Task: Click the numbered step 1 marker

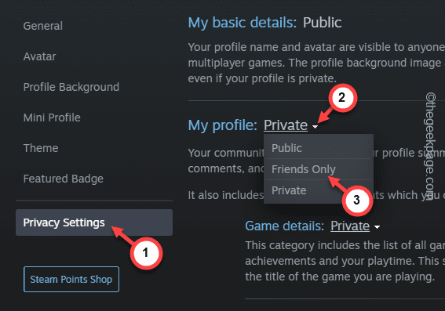Action: 146,253
